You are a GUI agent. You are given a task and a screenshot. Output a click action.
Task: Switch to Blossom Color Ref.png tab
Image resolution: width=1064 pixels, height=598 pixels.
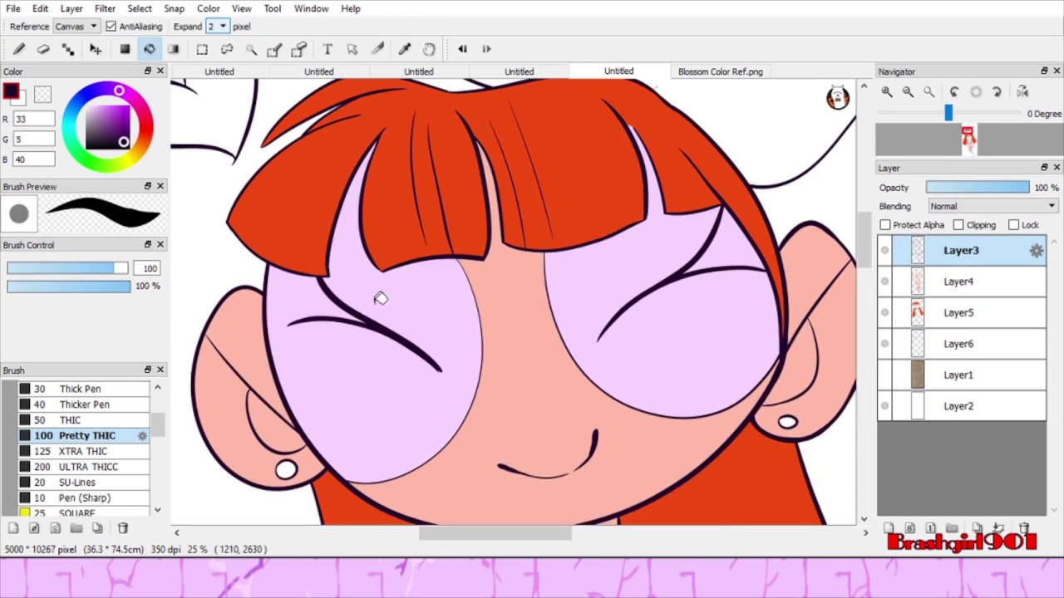coord(720,71)
